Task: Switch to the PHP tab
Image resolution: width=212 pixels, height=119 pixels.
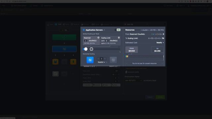Action: coord(58,24)
